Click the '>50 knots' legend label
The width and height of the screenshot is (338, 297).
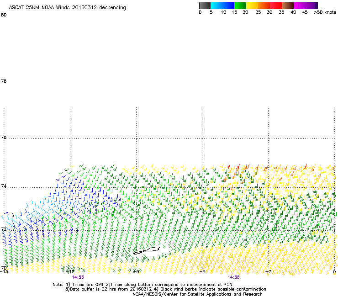(x=325, y=12)
